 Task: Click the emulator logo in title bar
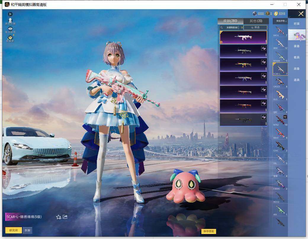(x=7, y=4)
